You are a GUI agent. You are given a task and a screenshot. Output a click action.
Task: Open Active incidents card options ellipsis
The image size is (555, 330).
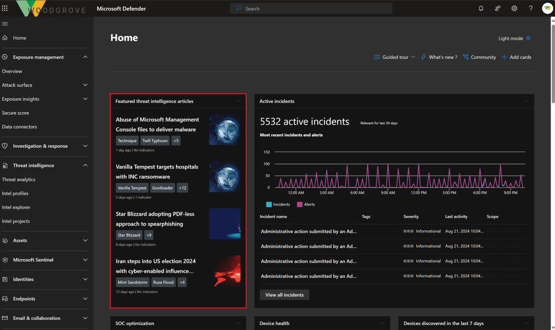(527, 101)
